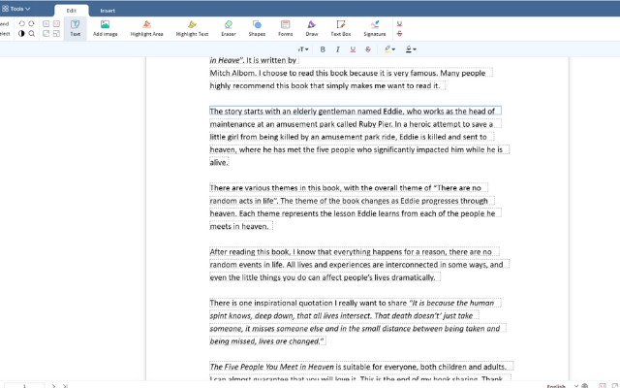Choose the Text Box tool
The image size is (620, 388).
click(340, 28)
